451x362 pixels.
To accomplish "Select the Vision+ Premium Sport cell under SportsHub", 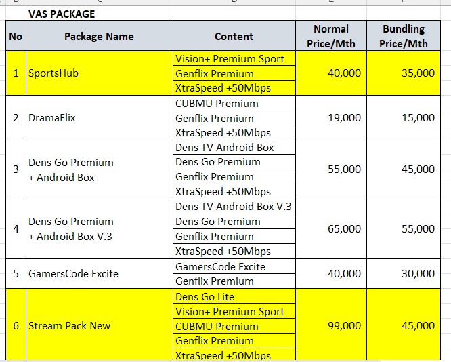I will coord(234,59).
